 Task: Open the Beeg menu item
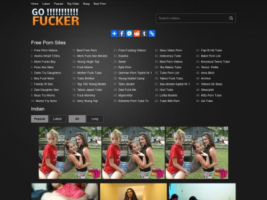point(87,4)
